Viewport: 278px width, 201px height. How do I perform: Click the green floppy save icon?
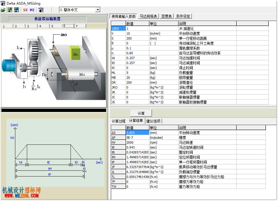(x=10, y=10)
